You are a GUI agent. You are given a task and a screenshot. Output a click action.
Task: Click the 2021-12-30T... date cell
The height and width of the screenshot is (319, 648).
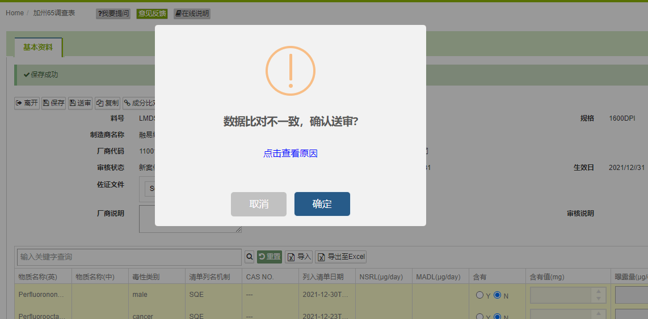(x=327, y=295)
